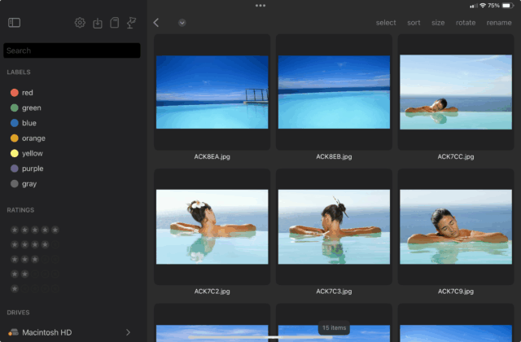Screen dimensions: 521x342
Task: Expand the Macintosh HD chevron
Action: [128, 332]
